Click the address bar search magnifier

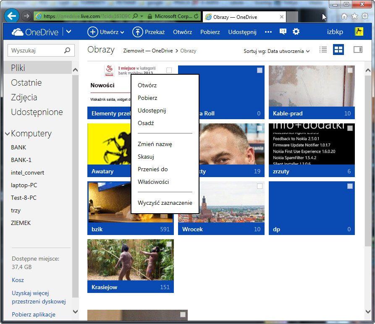click(135, 16)
